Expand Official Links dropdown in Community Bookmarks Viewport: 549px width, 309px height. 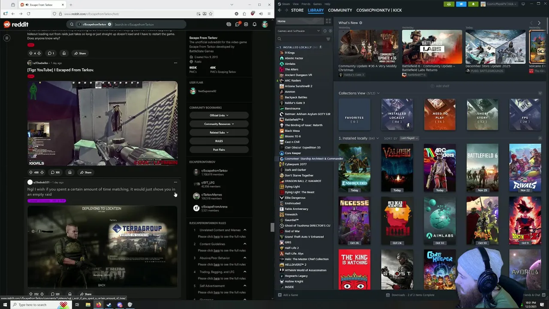(x=219, y=115)
